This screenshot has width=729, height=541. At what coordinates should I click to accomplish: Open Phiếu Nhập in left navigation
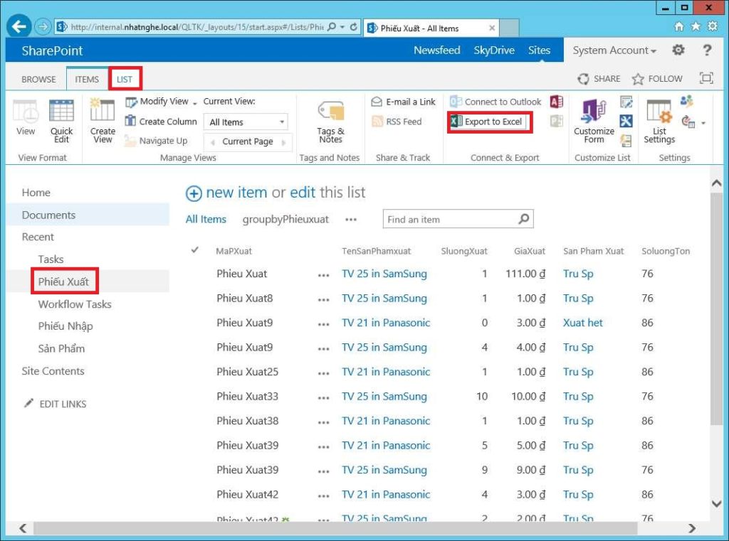[x=65, y=326]
